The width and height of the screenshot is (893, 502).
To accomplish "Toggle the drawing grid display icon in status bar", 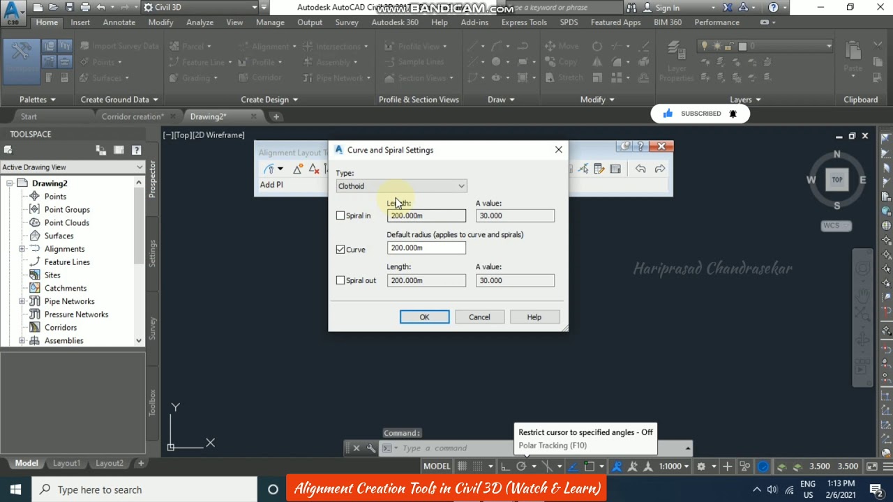I will click(462, 466).
